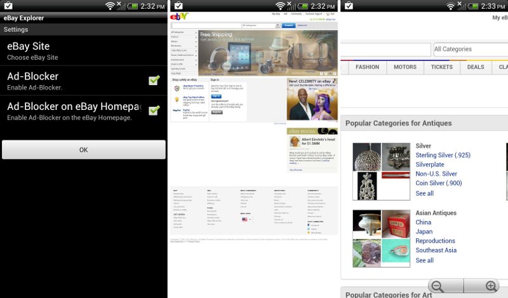The height and width of the screenshot is (298, 508).
Task: Click the blue Search button
Action: tap(288, 25)
